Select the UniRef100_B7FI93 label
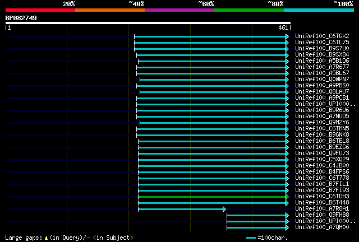 click(x=322, y=190)
